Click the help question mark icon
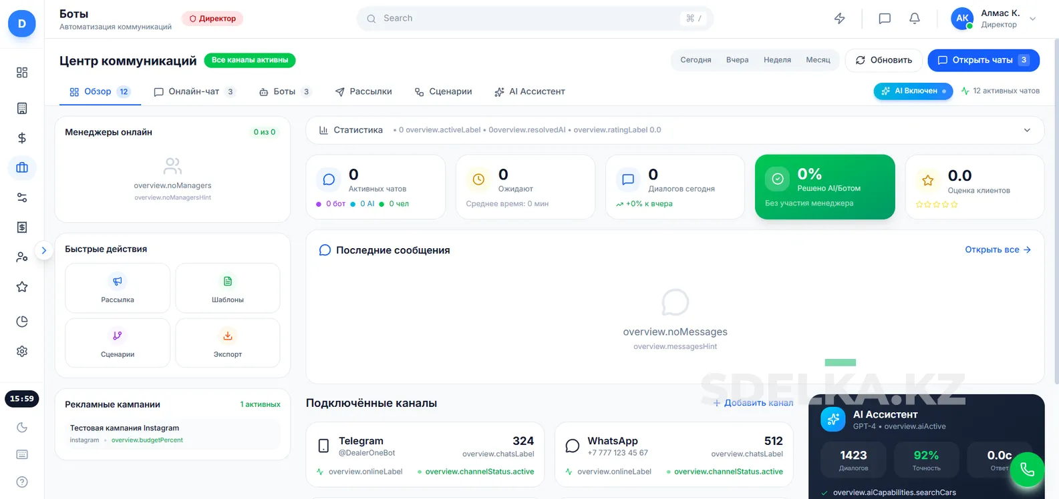 point(22,482)
